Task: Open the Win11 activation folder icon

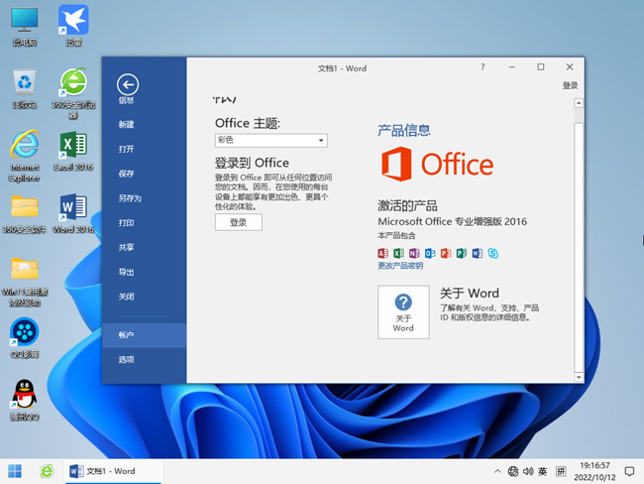Action: click(x=25, y=282)
